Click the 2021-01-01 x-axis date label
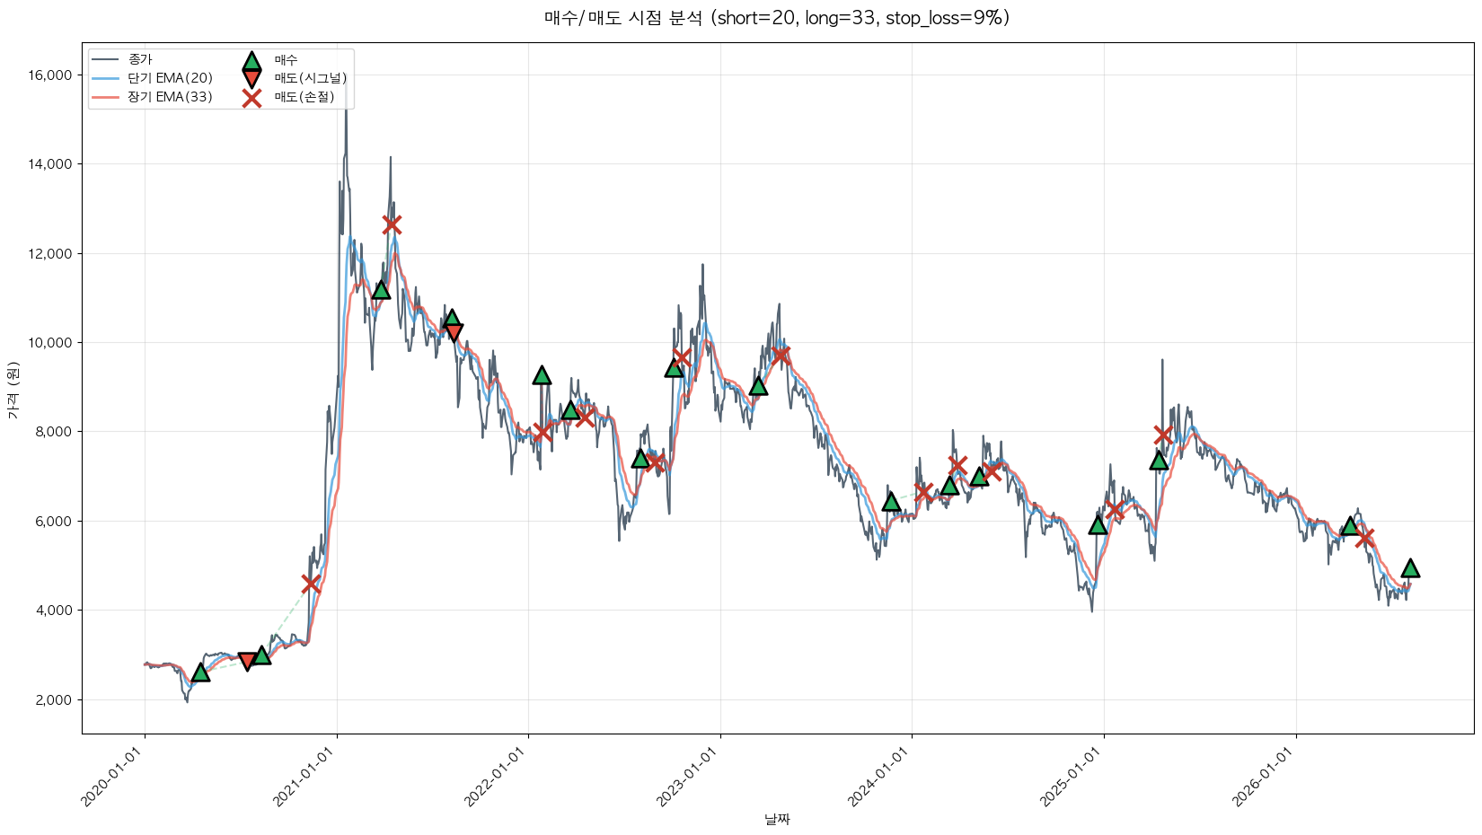 tap(305, 778)
